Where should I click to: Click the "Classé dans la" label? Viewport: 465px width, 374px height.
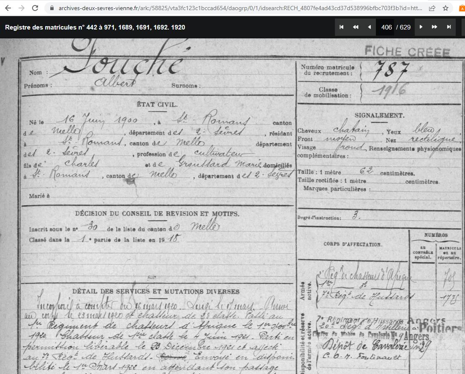(x=49, y=240)
